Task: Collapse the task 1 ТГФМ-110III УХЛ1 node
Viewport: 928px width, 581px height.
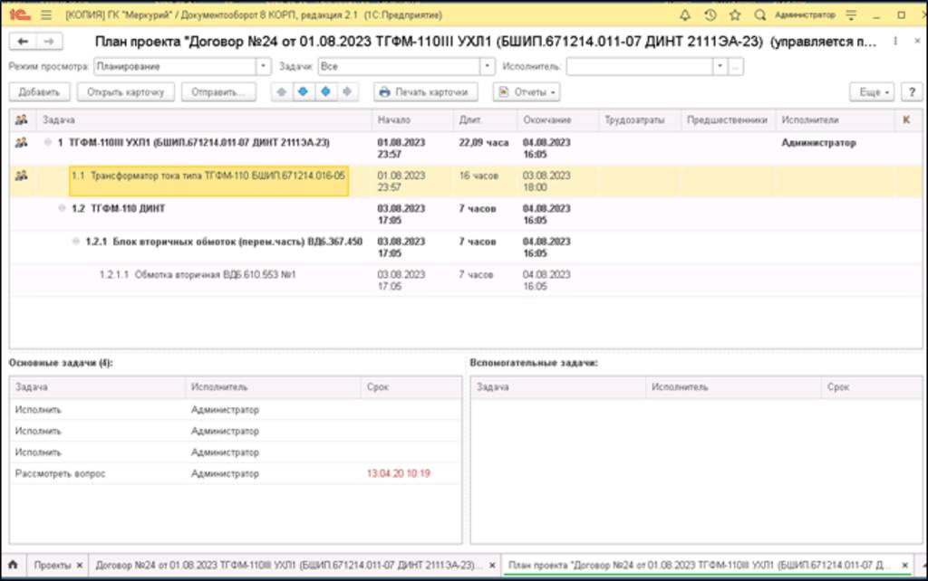Action: 48,143
